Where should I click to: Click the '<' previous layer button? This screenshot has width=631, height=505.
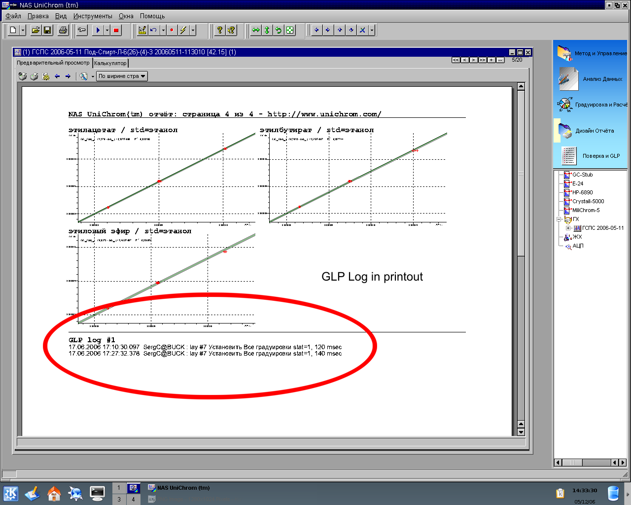465,60
